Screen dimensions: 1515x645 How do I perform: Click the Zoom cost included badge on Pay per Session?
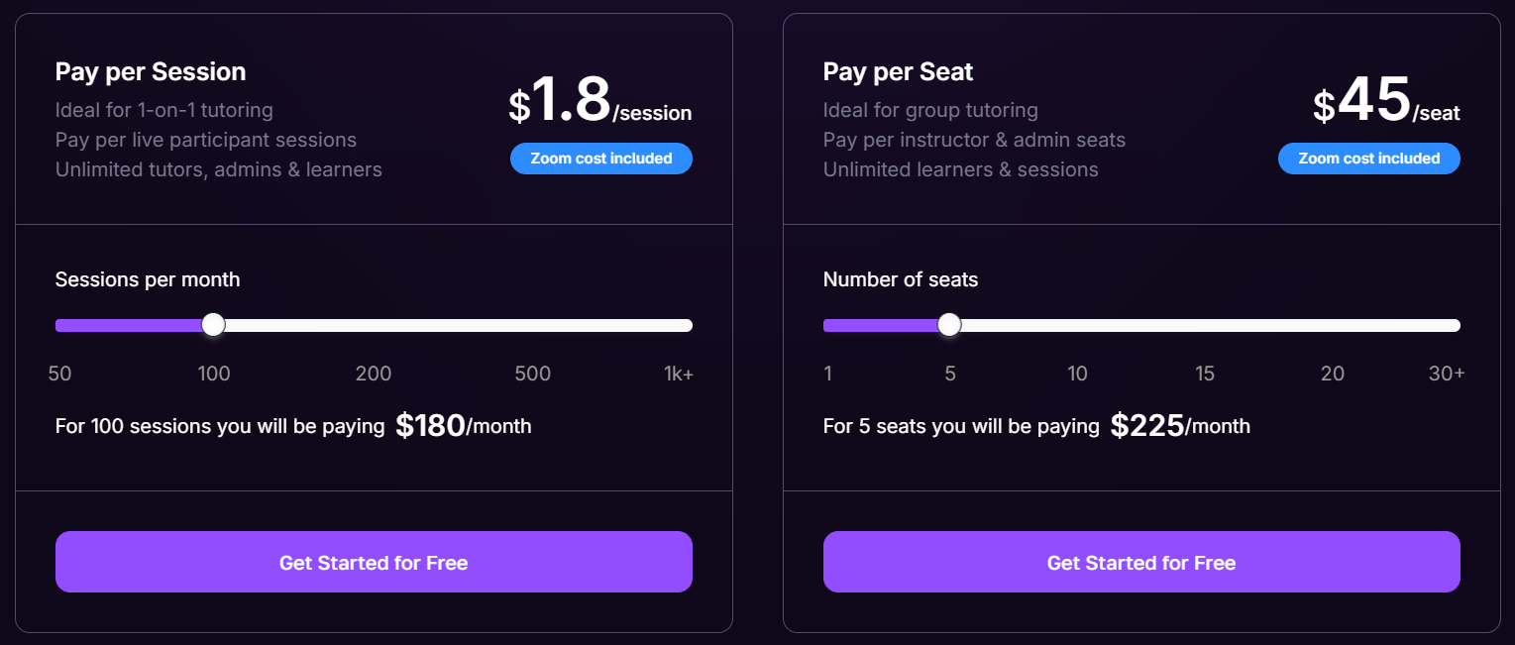600,159
